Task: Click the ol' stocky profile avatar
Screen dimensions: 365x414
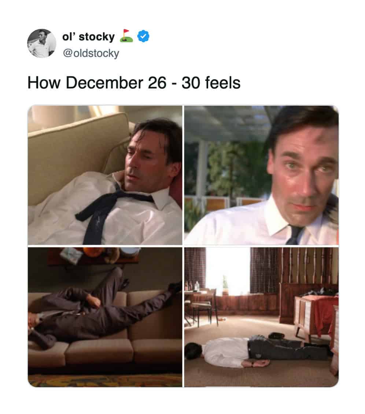Action: point(41,43)
